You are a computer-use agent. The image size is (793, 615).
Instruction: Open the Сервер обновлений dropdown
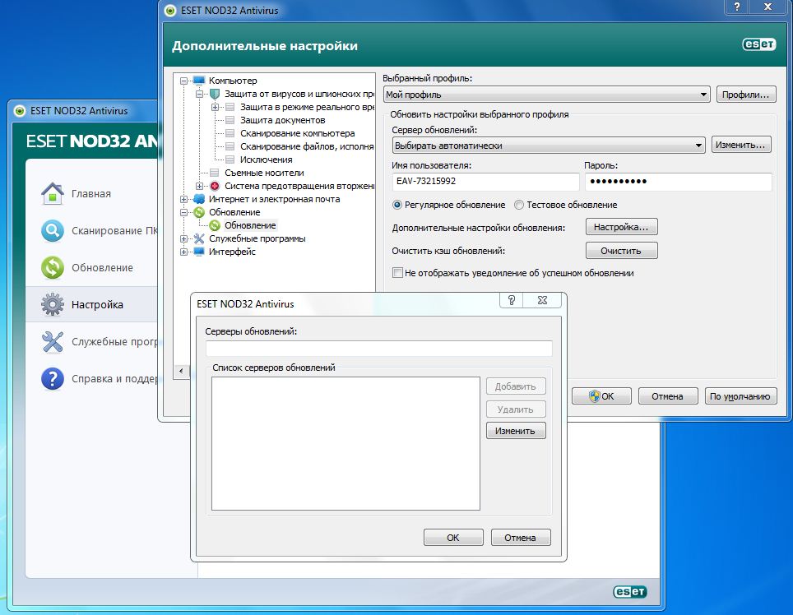point(549,146)
